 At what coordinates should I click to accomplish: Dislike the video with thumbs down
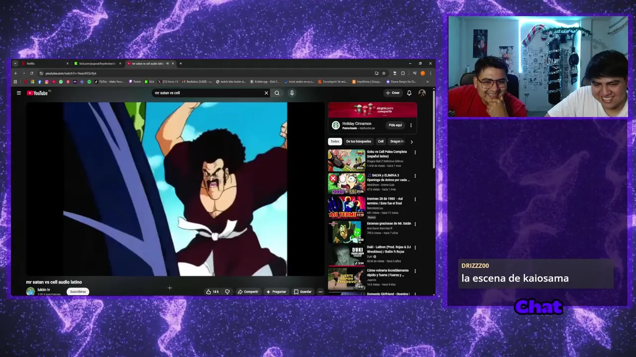click(227, 292)
